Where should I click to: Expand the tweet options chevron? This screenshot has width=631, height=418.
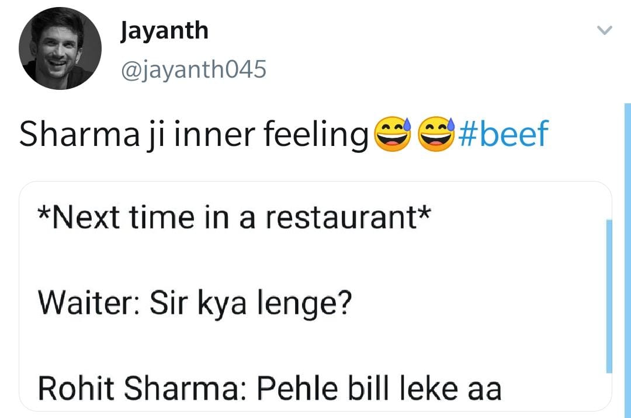pyautogui.click(x=605, y=30)
